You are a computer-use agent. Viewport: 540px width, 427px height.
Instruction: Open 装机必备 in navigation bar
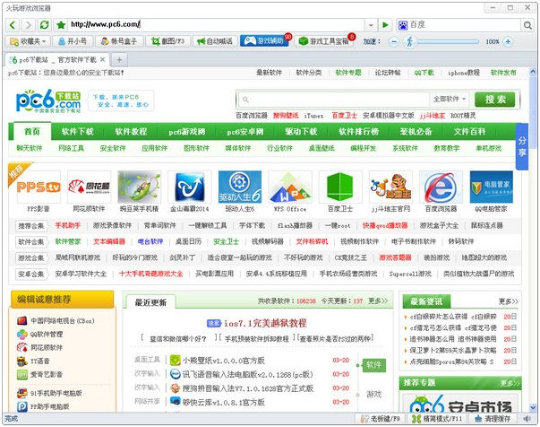416,131
